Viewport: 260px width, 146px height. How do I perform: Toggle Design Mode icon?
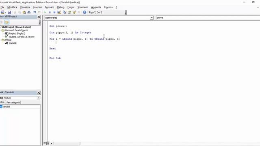[x=59, y=13]
